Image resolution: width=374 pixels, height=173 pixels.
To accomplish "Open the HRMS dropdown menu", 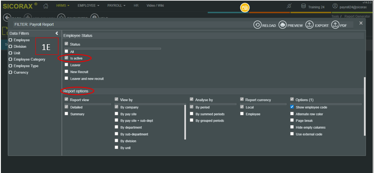I will [63, 5].
